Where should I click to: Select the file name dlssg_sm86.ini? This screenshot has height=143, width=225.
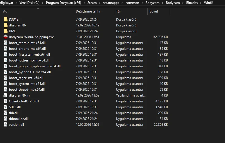coord(20,95)
